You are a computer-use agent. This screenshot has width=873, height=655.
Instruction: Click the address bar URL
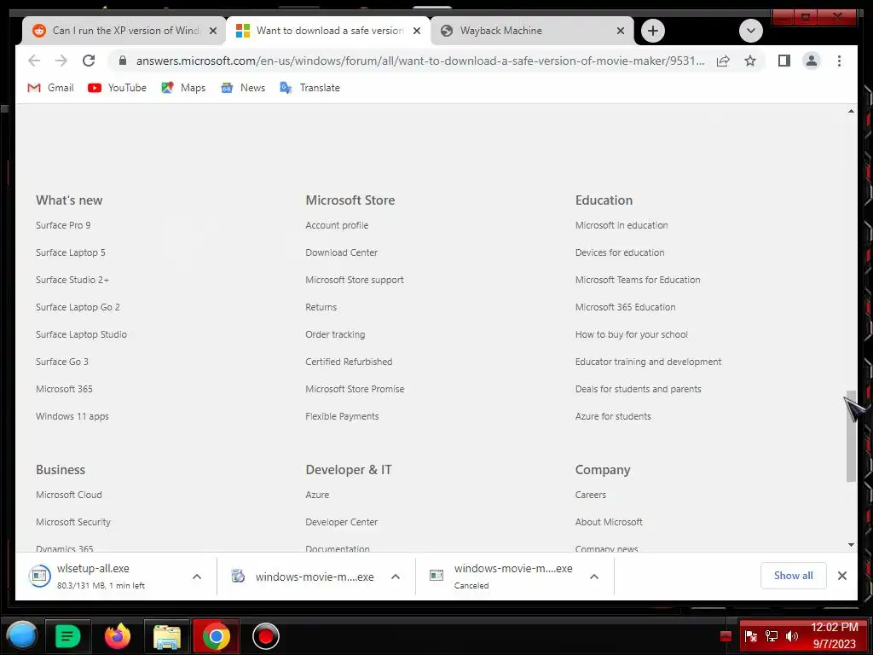pyautogui.click(x=419, y=61)
